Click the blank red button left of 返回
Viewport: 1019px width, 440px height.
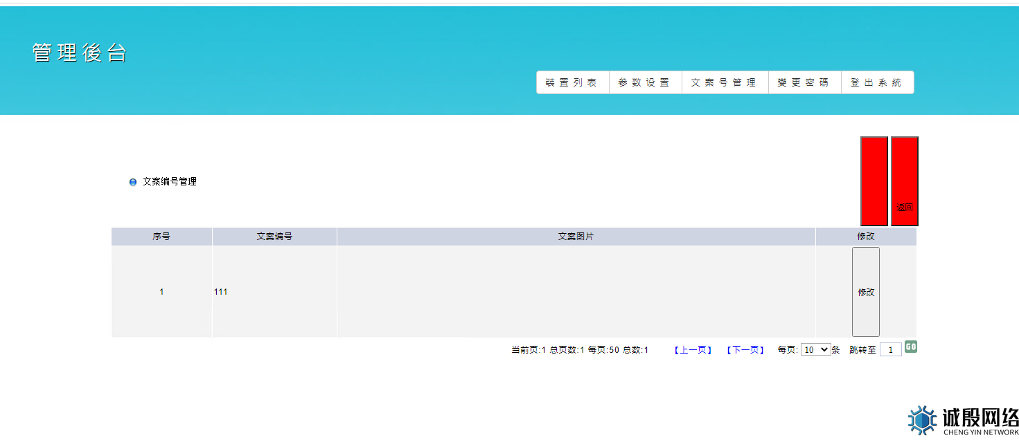pos(874,181)
